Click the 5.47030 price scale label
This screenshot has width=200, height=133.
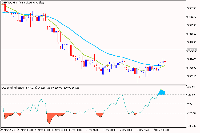pyautogui.click(x=191, y=42)
